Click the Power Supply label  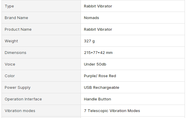click(x=18, y=88)
